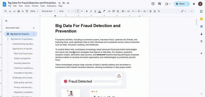205x97 pixels.
Task: Toggle italic formatting
Action: click(x=91, y=11)
